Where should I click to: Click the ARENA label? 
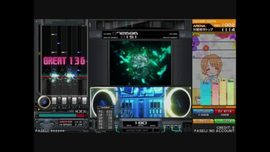199,26
